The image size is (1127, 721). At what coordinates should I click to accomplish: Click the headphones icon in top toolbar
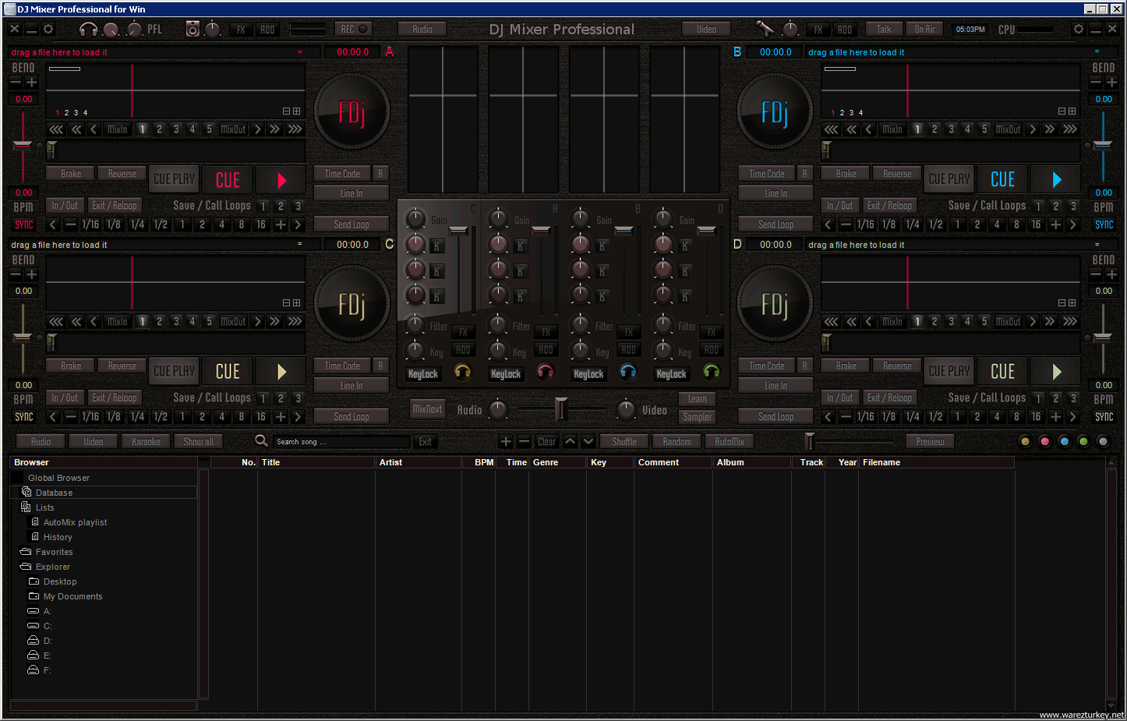pos(88,30)
